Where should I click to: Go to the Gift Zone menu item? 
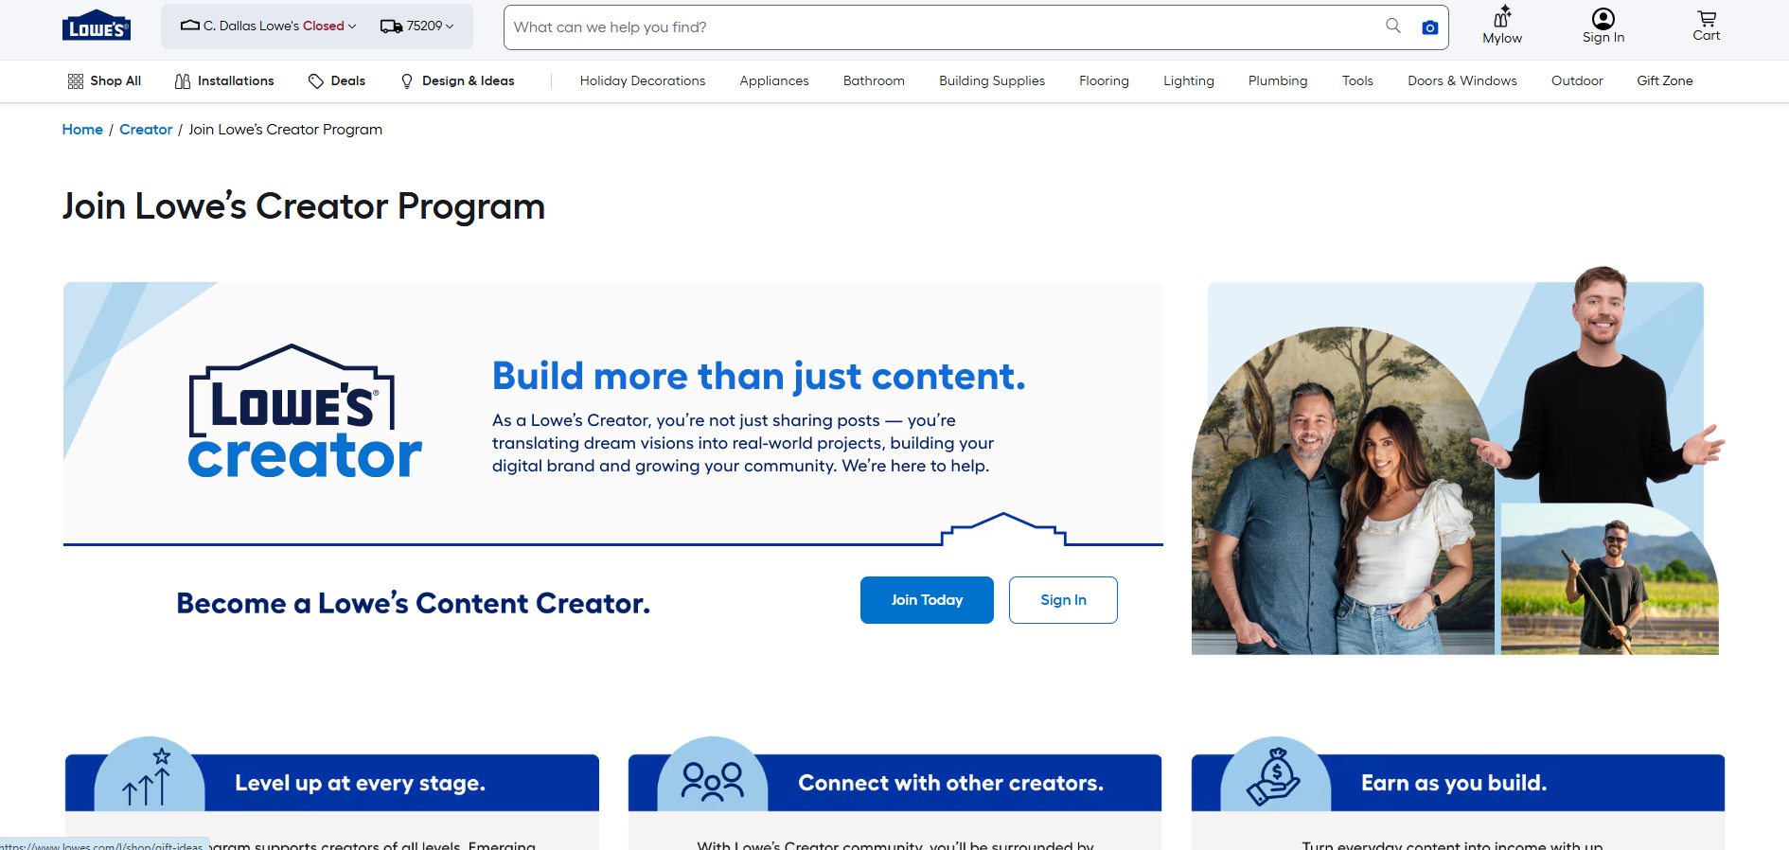[x=1664, y=81]
